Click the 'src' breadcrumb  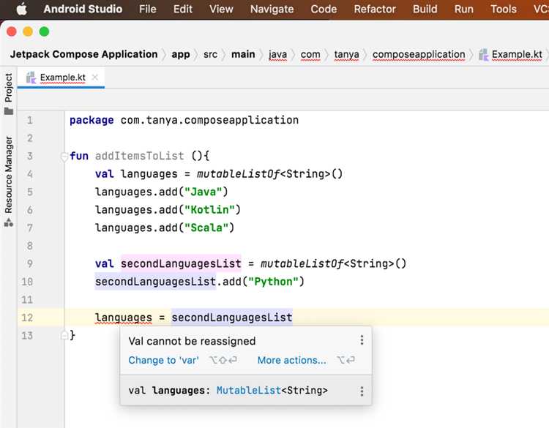(210, 54)
